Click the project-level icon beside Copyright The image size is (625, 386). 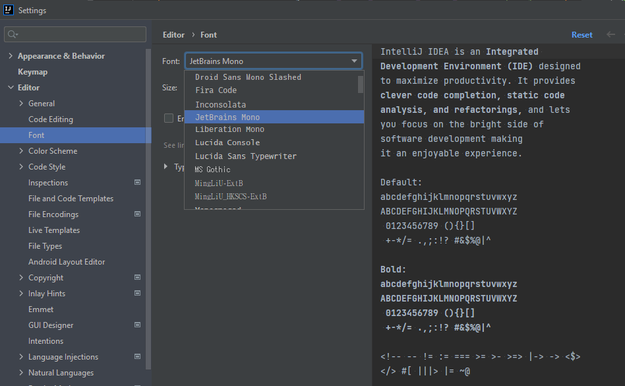(137, 277)
